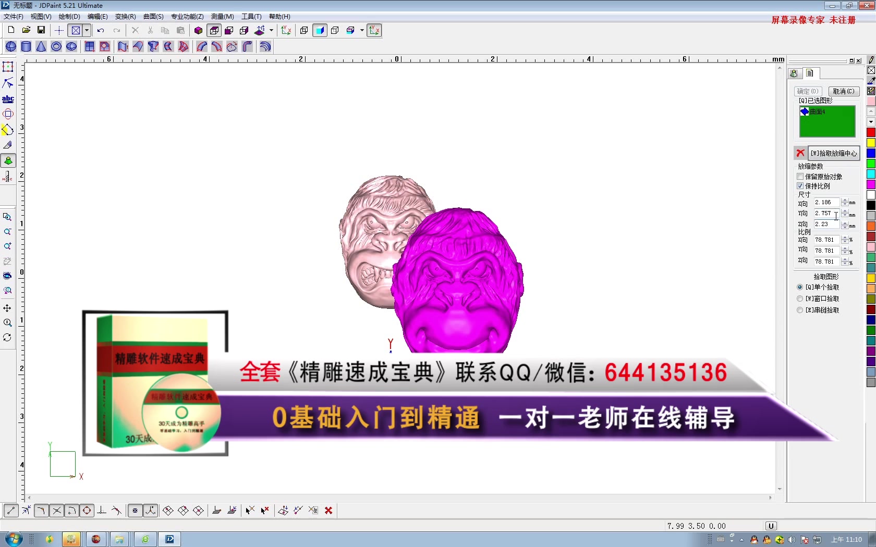The width and height of the screenshot is (876, 547).
Task: Select the [Q]单个拾取 radio option
Action: click(x=800, y=287)
